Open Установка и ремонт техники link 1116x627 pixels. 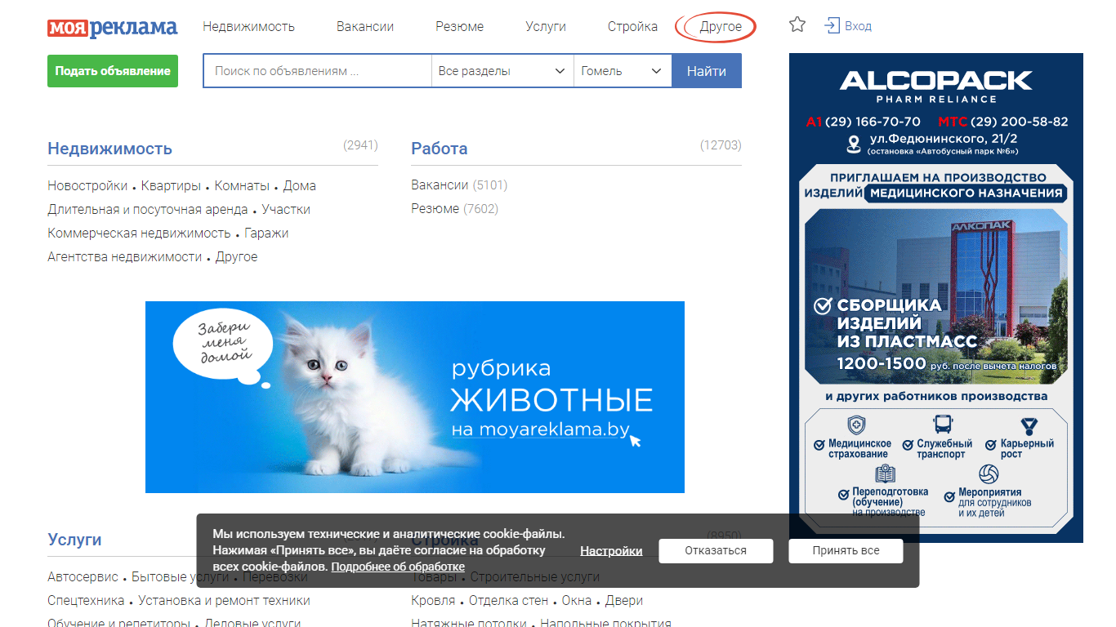tap(224, 600)
